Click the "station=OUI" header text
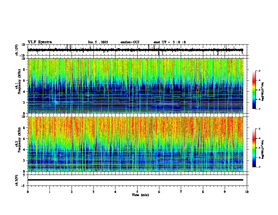The image size is (278, 215). point(130,42)
